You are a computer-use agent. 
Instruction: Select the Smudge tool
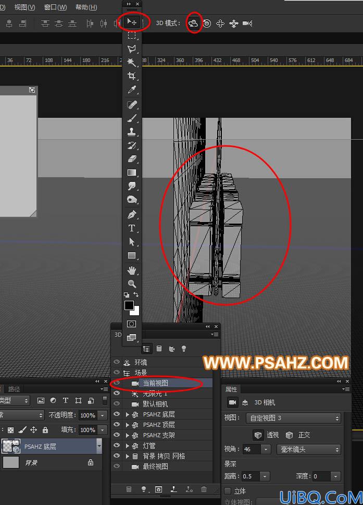tap(132, 186)
